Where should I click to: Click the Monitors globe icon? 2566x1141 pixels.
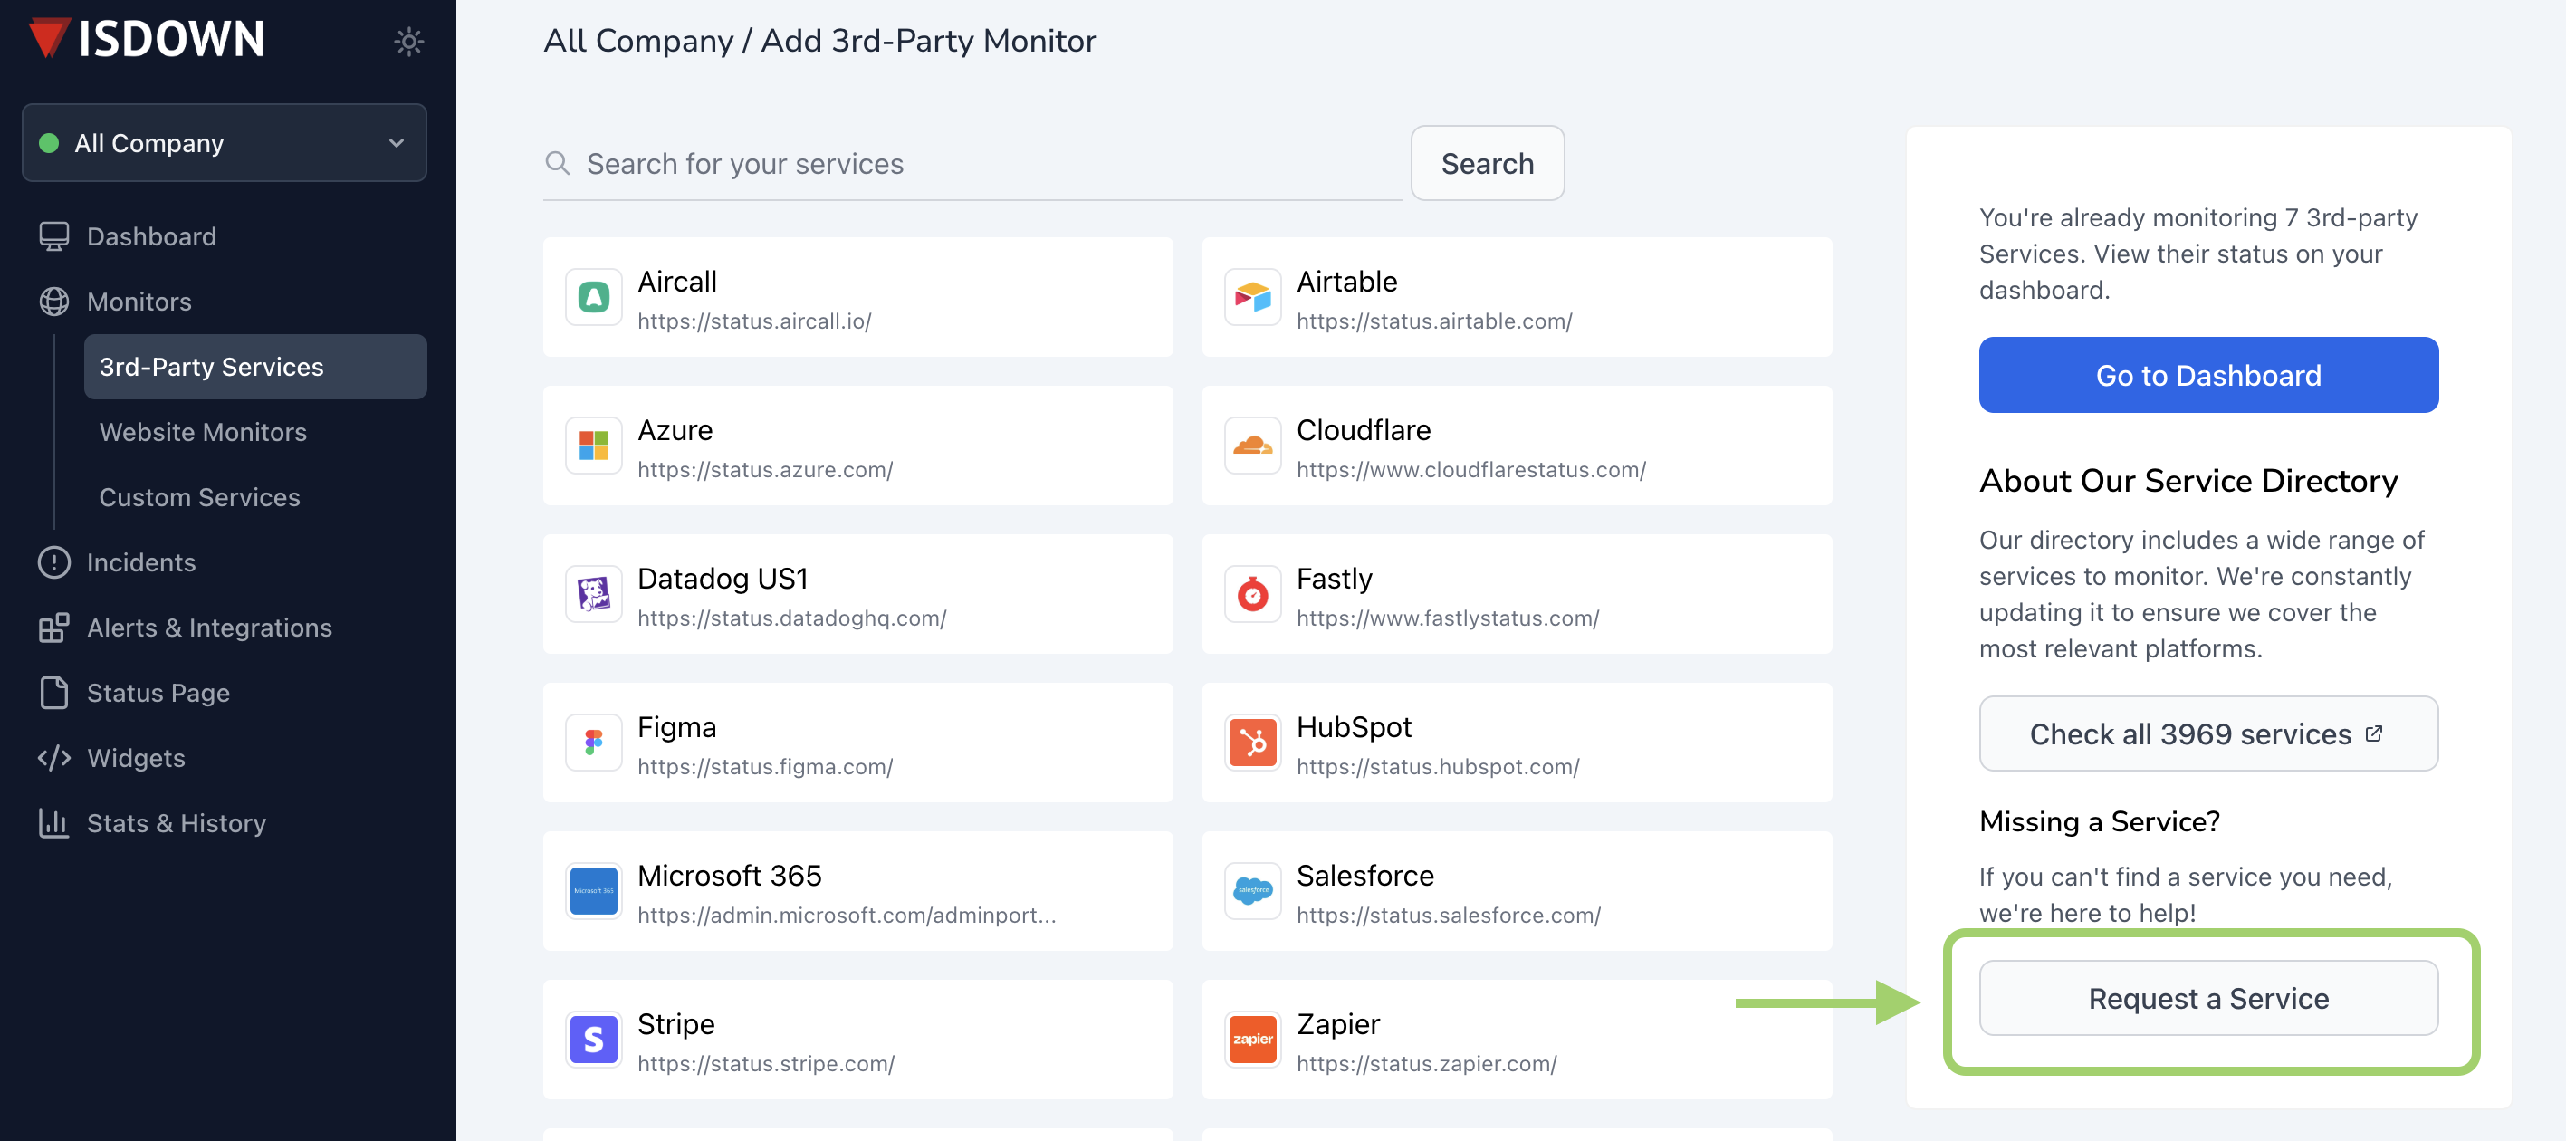pos(53,301)
